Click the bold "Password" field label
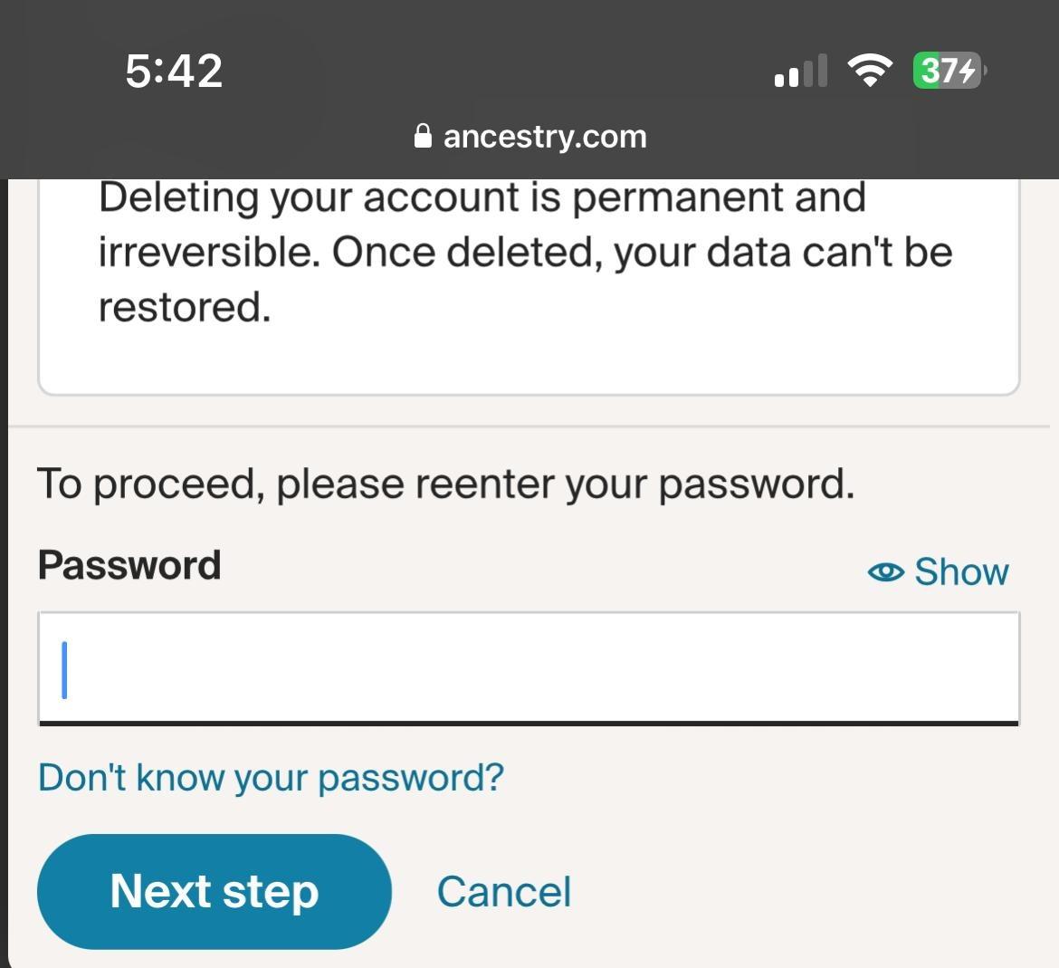Image resolution: width=1059 pixels, height=968 pixels. (129, 565)
